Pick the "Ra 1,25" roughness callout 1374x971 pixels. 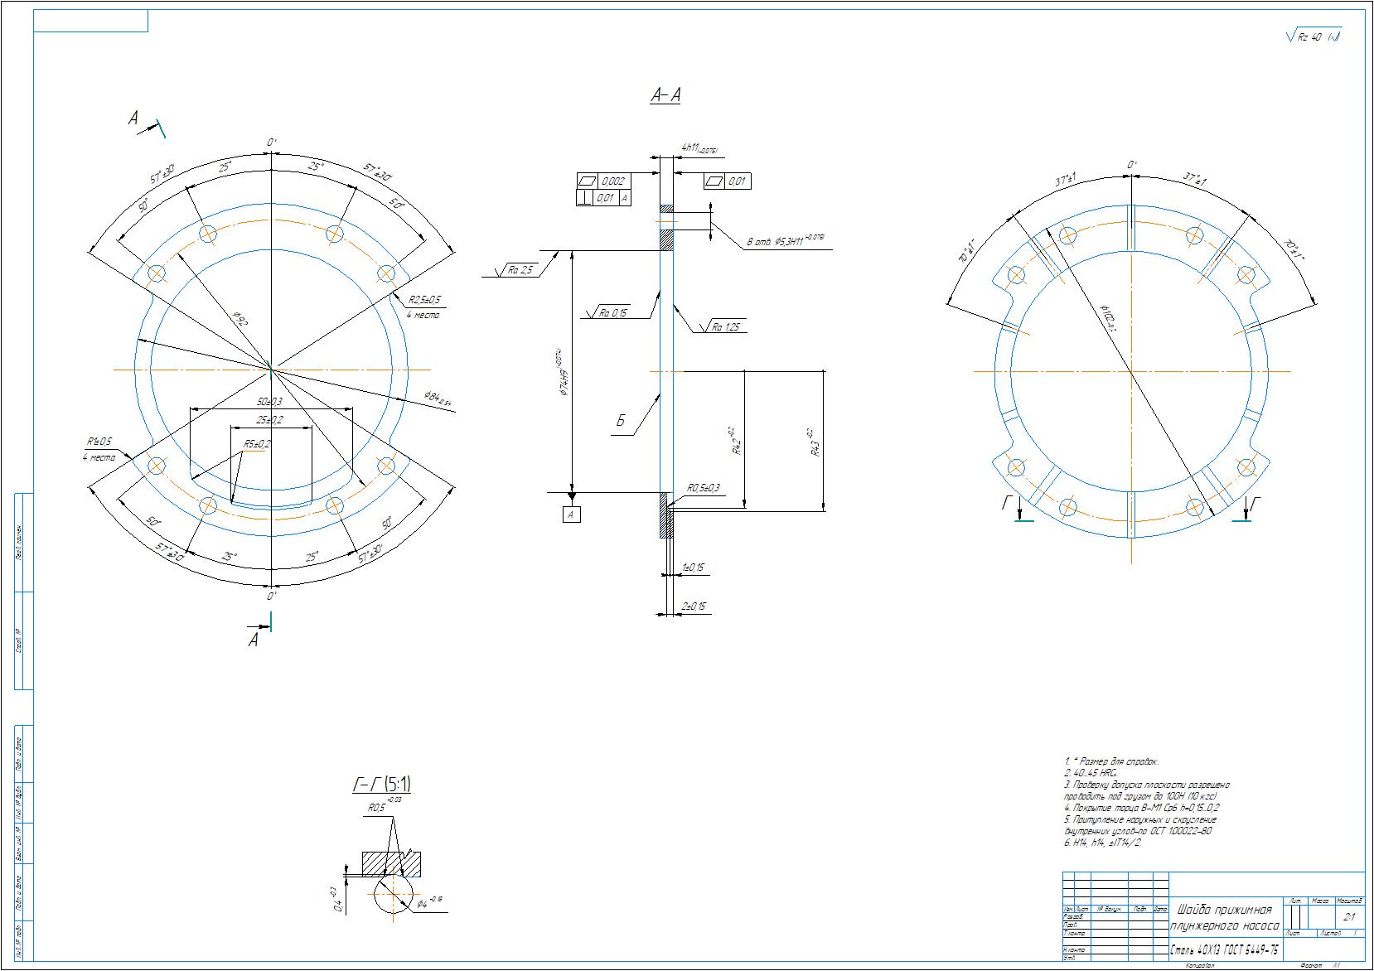pos(724,327)
